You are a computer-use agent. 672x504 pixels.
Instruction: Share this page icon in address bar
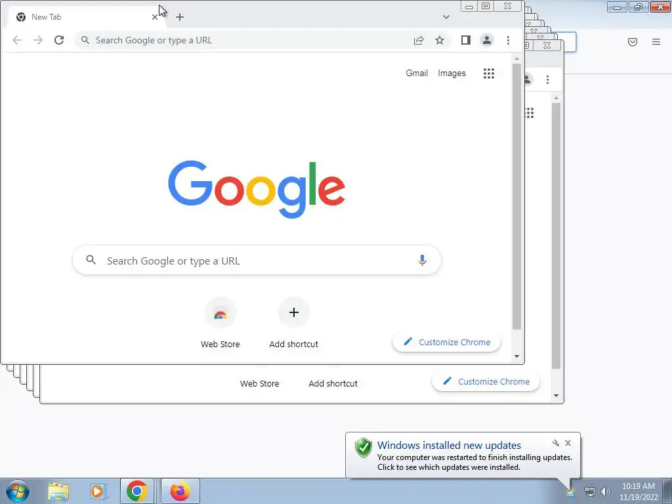419,40
